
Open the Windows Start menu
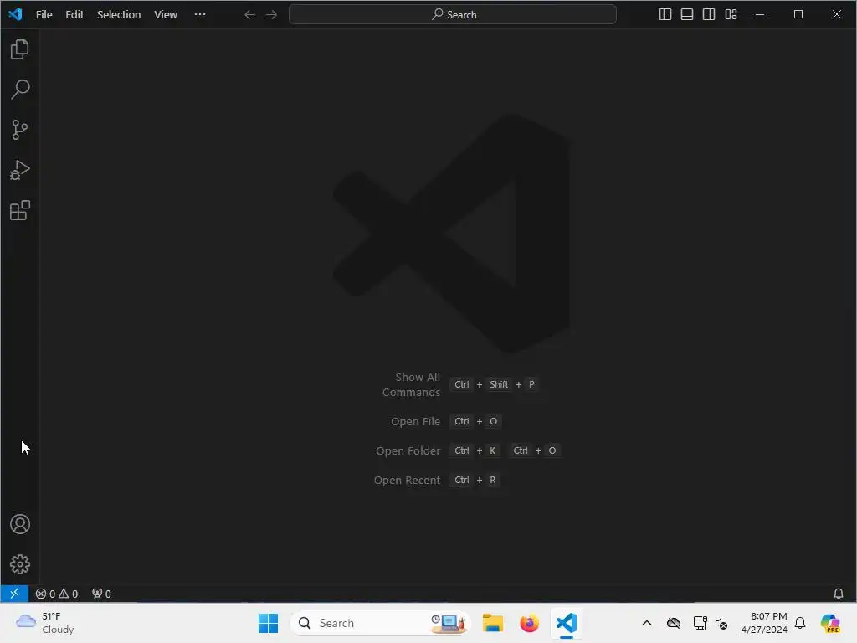268,623
